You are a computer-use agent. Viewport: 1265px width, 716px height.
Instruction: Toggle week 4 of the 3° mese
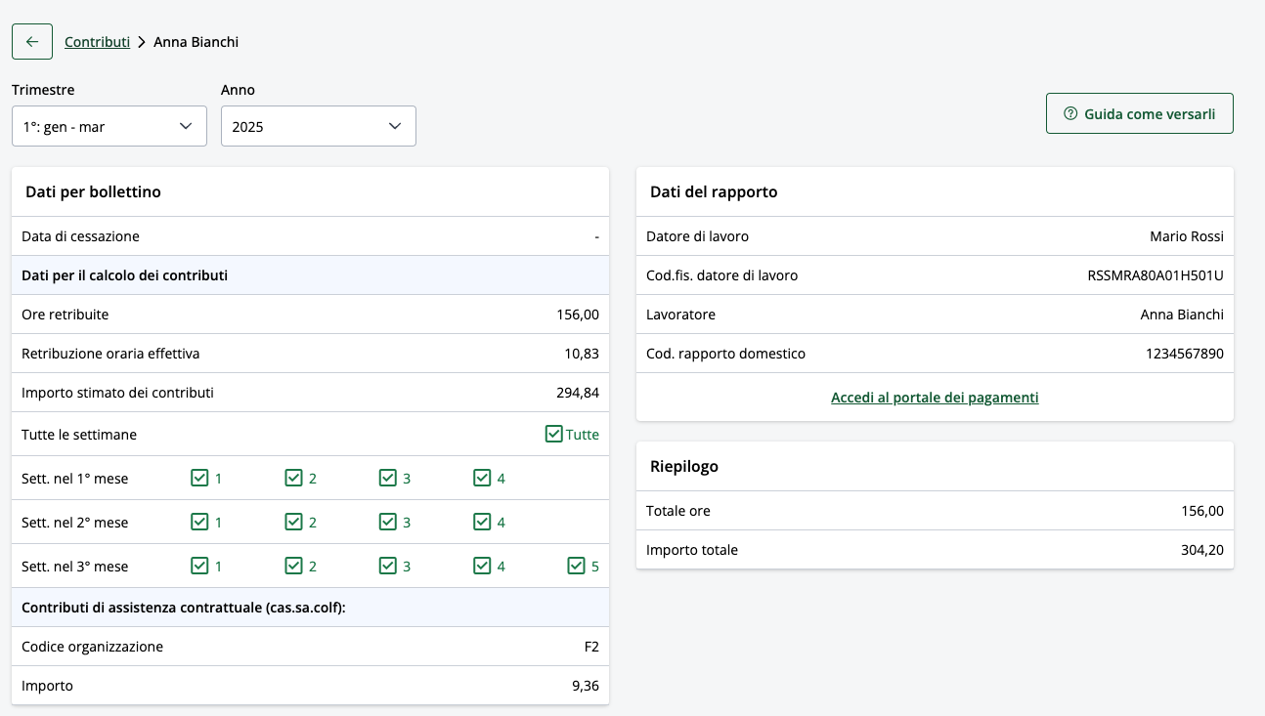pyautogui.click(x=482, y=566)
